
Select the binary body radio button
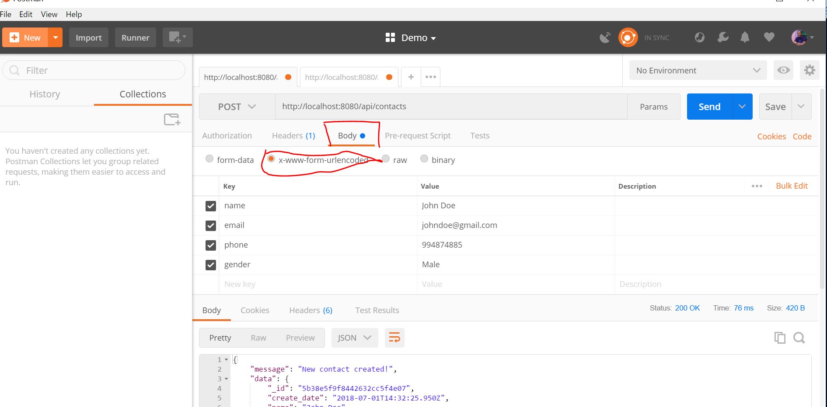[424, 159]
